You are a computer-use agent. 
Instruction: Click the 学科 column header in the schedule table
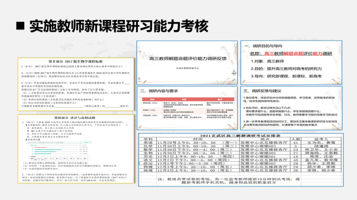click(x=148, y=139)
